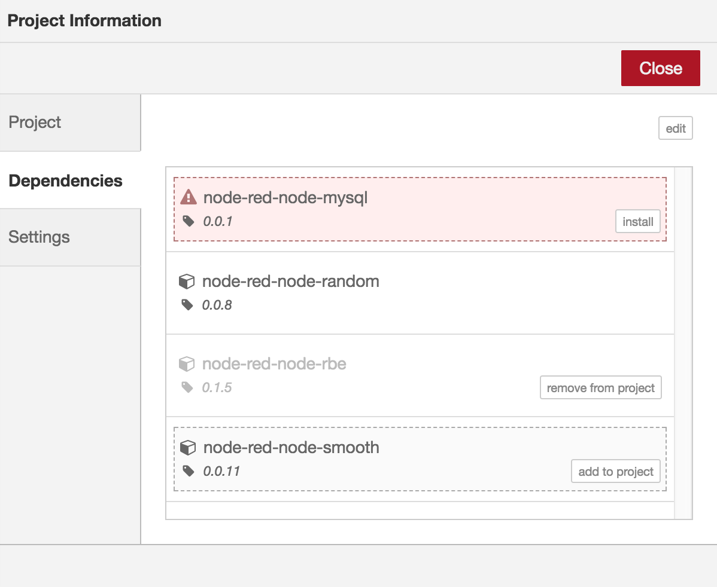Select the tag icon beside version 0.0.1
Viewport: 717px width, 587px height.
tap(187, 221)
